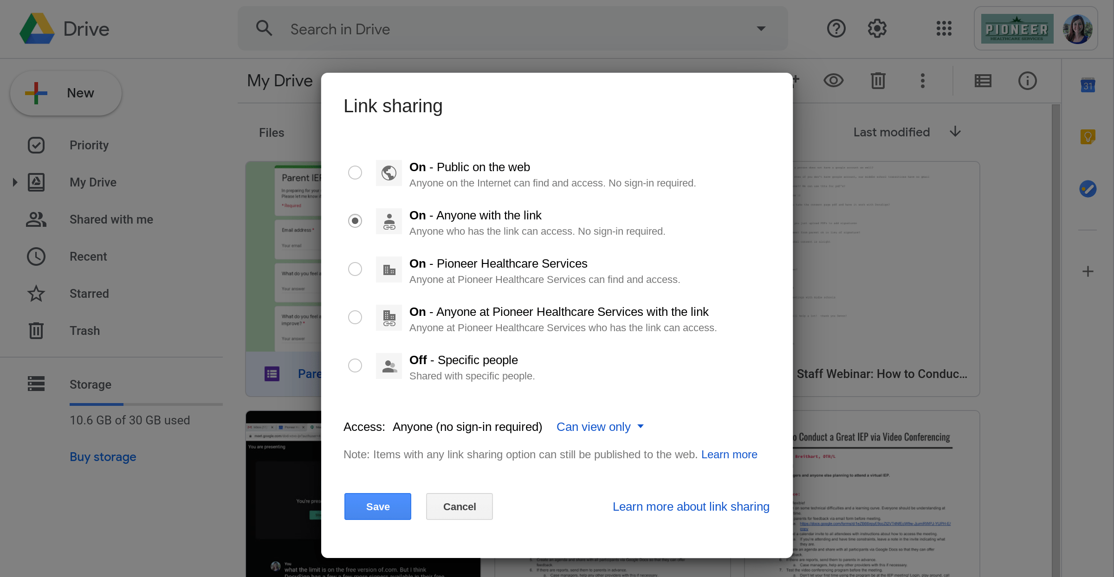1114x577 pixels.
Task: Click the trash remove toolbar icon
Action: pos(878,81)
